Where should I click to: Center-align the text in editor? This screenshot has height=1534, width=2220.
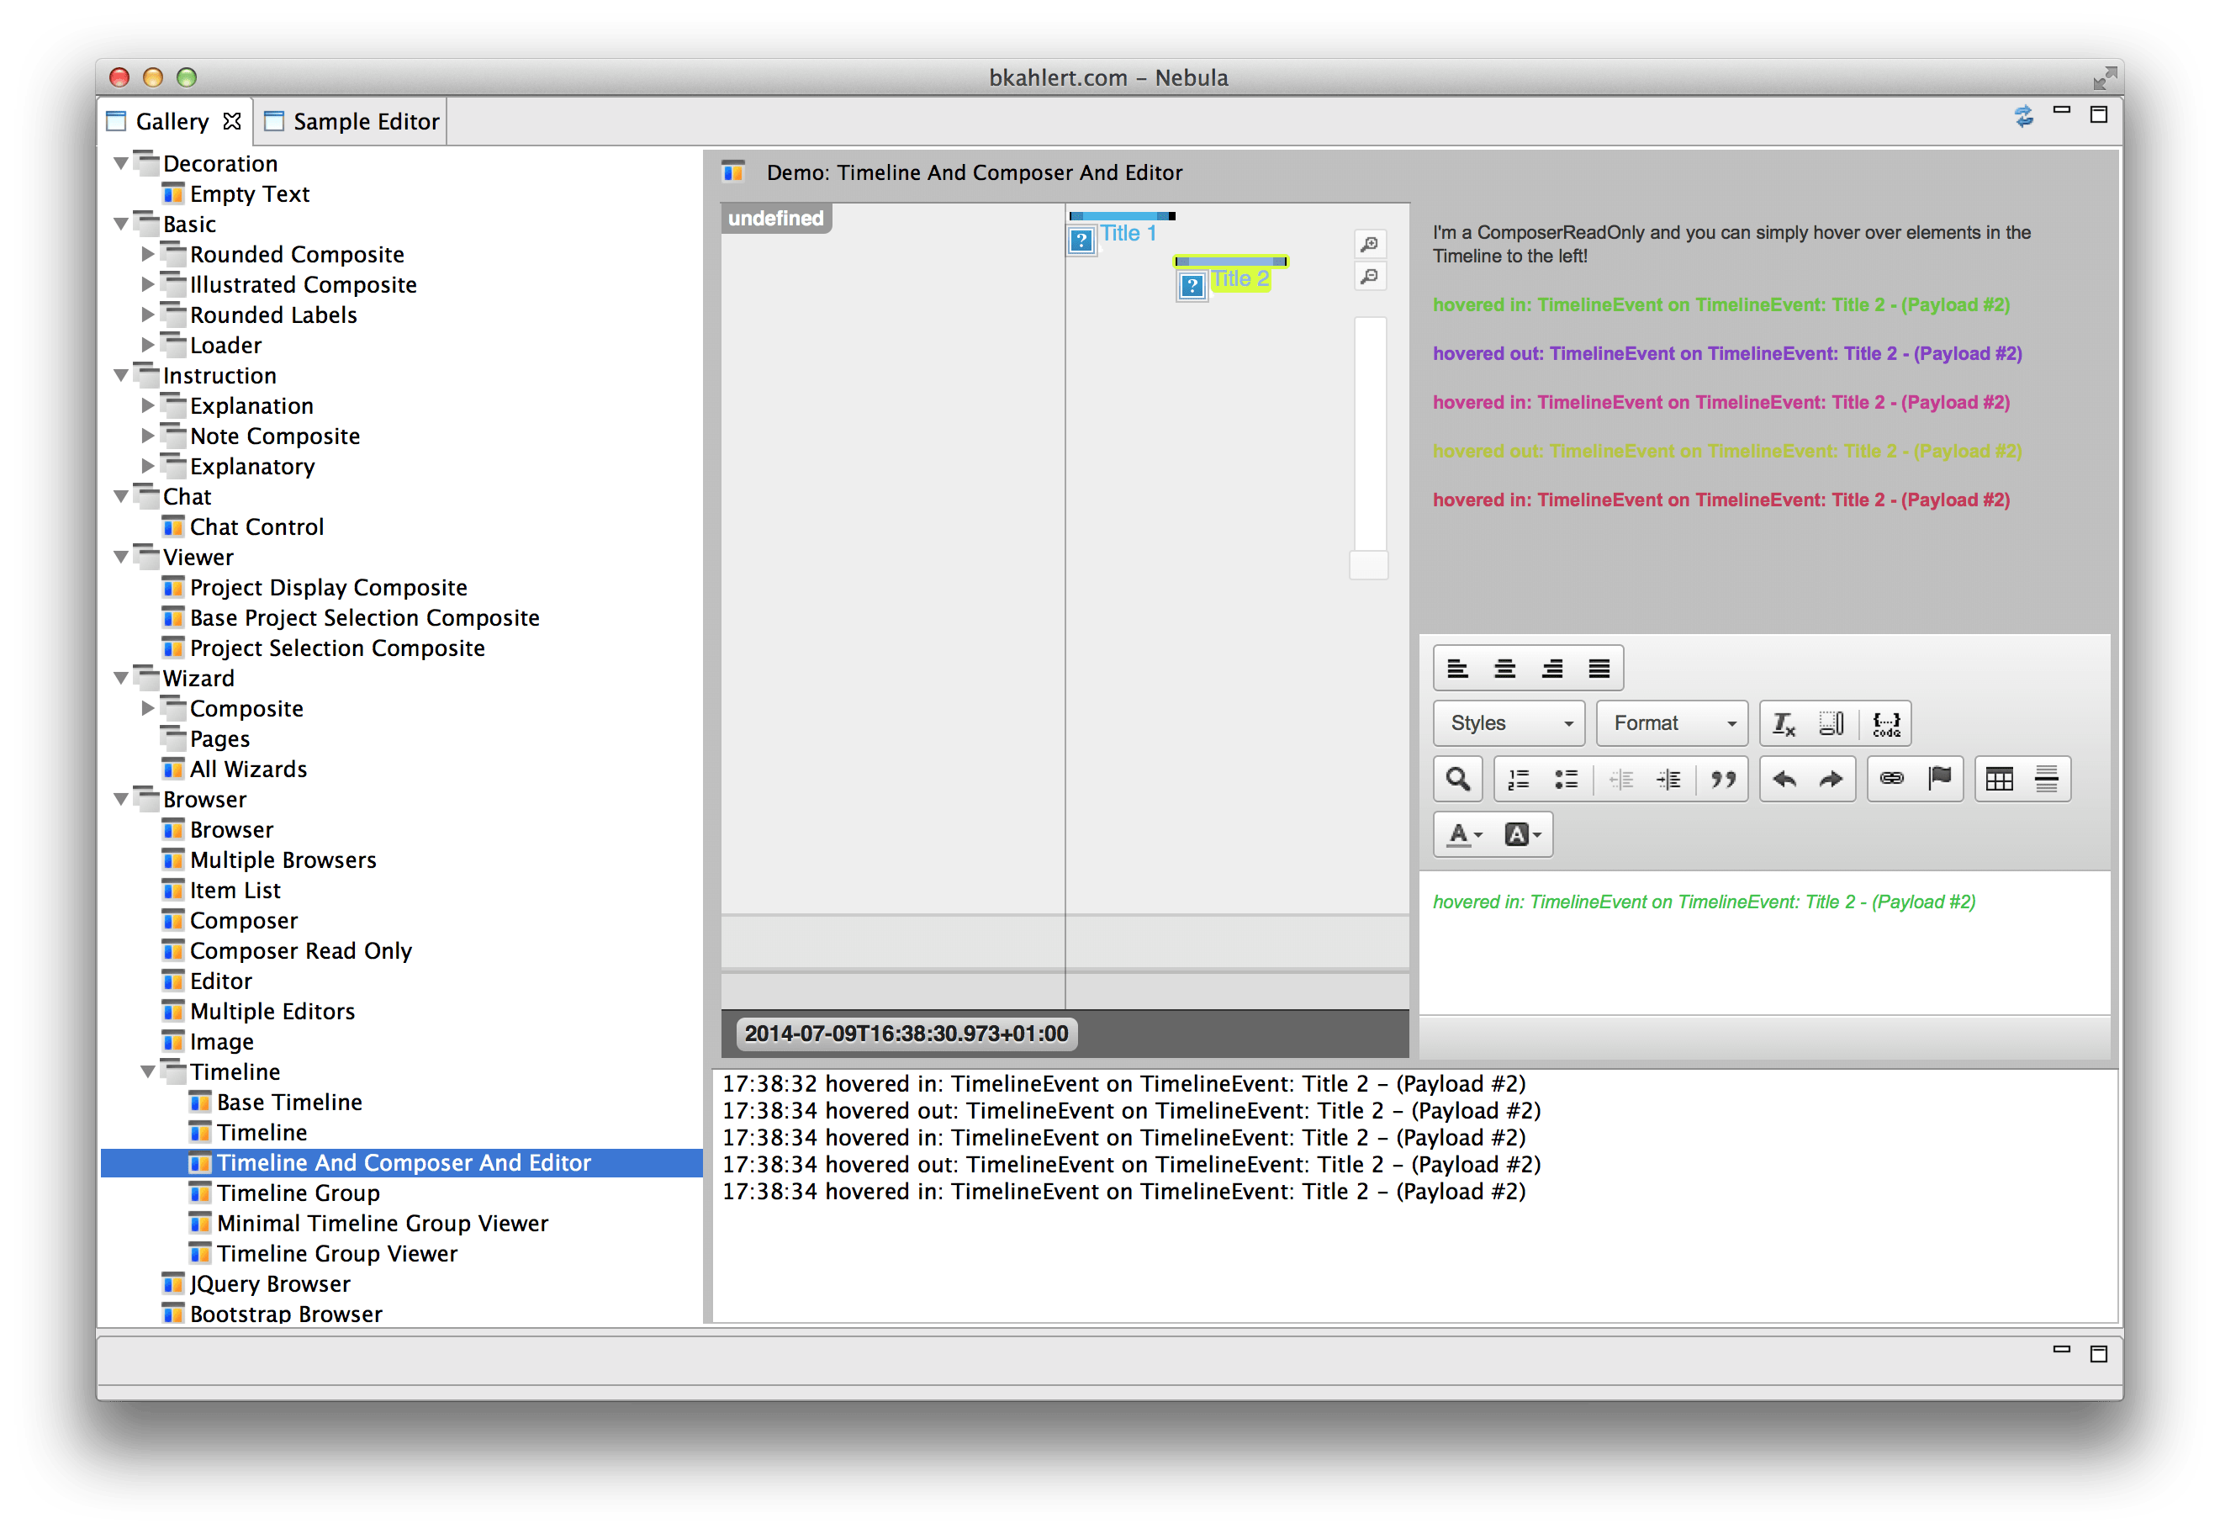[x=1505, y=669]
